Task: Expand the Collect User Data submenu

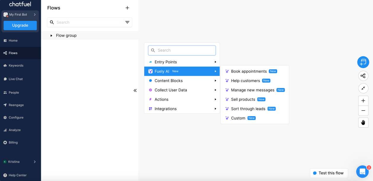Action: [x=182, y=90]
